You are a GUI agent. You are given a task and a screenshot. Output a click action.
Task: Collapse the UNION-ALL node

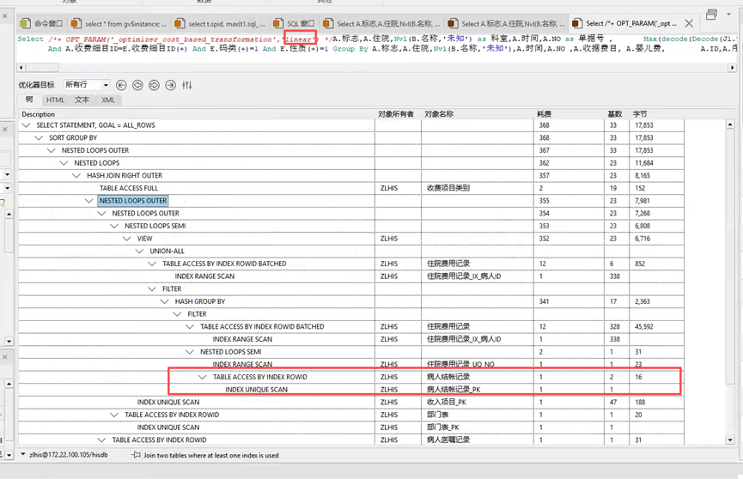[x=139, y=252]
